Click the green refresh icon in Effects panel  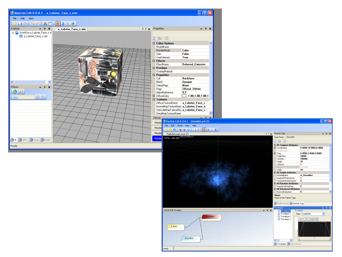[15, 92]
